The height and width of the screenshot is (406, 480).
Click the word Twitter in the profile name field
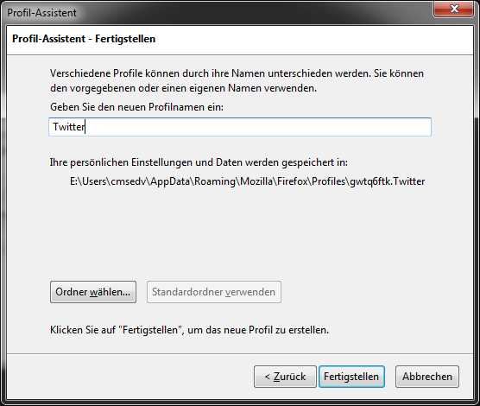click(68, 127)
